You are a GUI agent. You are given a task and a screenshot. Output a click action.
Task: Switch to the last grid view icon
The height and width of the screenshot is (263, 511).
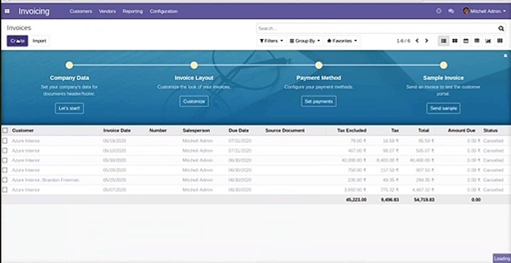coord(500,41)
